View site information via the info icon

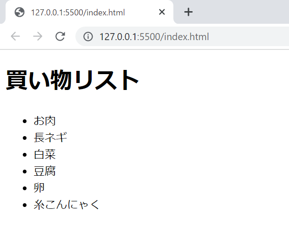pyautogui.click(x=88, y=37)
